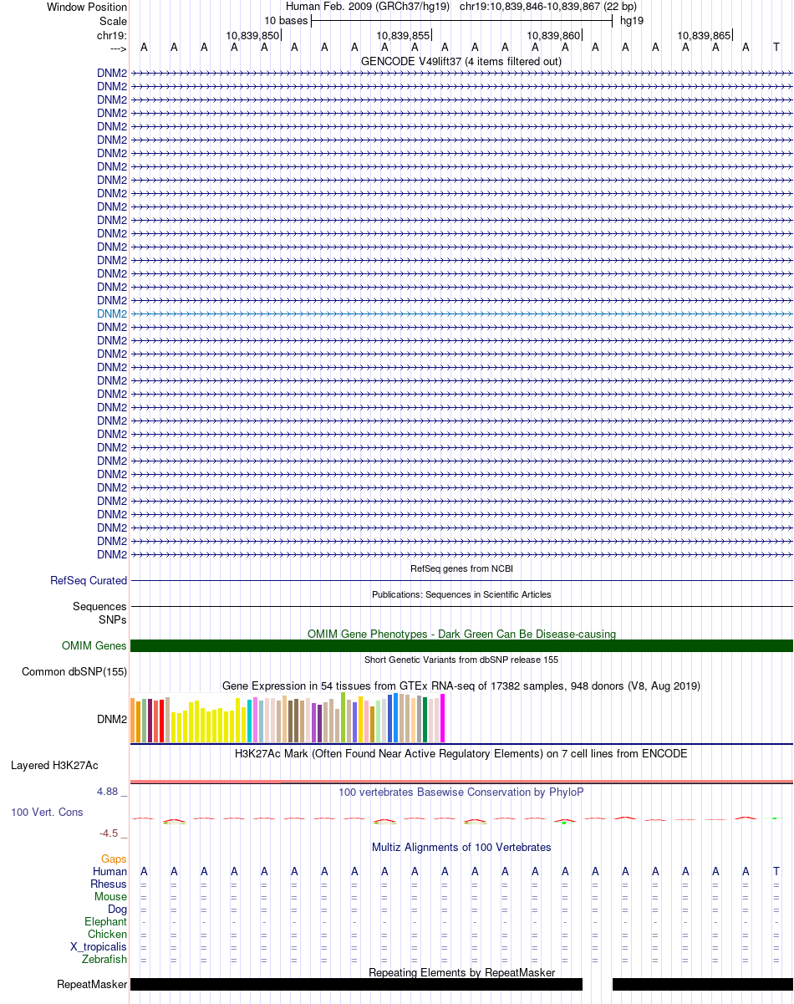Click the Window Position label
Image resolution: width=794 pixels, height=1004 pixels.
[x=87, y=7]
